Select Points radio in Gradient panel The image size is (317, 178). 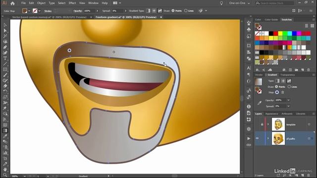276,87
